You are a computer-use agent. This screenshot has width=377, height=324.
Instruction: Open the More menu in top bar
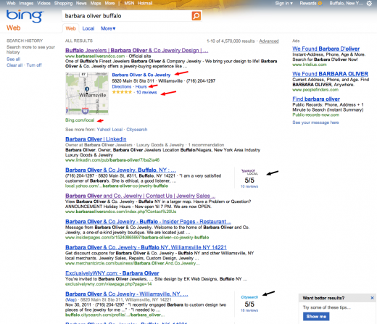[109, 4]
